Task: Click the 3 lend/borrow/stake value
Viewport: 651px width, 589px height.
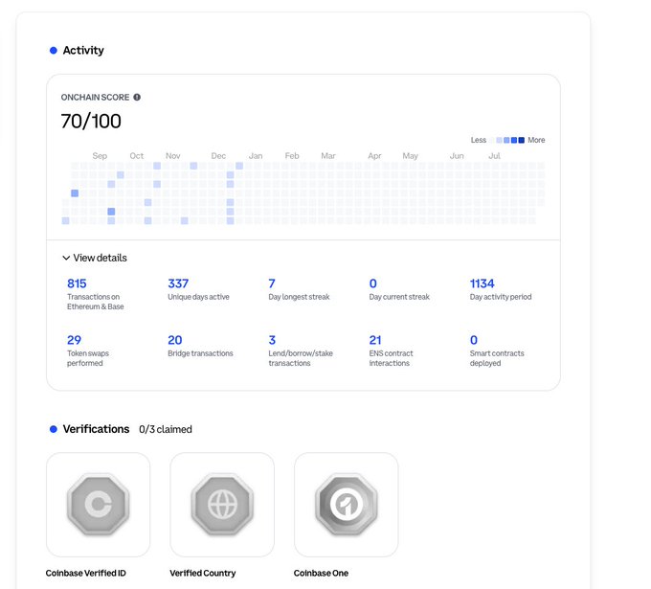Action: 272,340
